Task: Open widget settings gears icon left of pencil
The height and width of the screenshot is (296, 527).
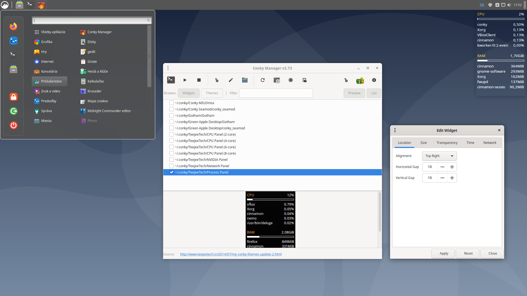Action: 217,80
